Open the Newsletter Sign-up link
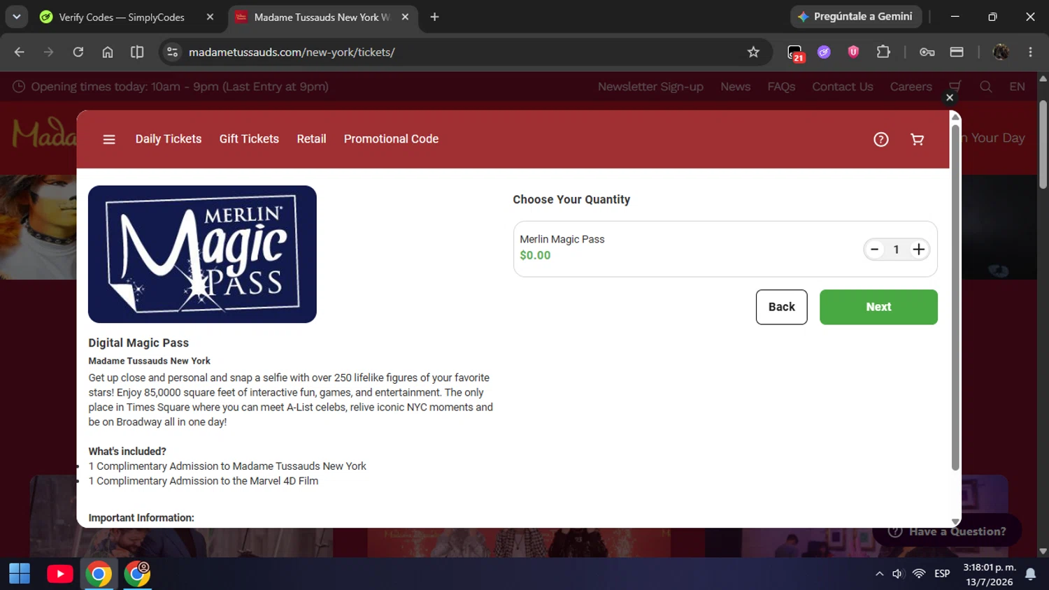The image size is (1049, 590). 650,87
